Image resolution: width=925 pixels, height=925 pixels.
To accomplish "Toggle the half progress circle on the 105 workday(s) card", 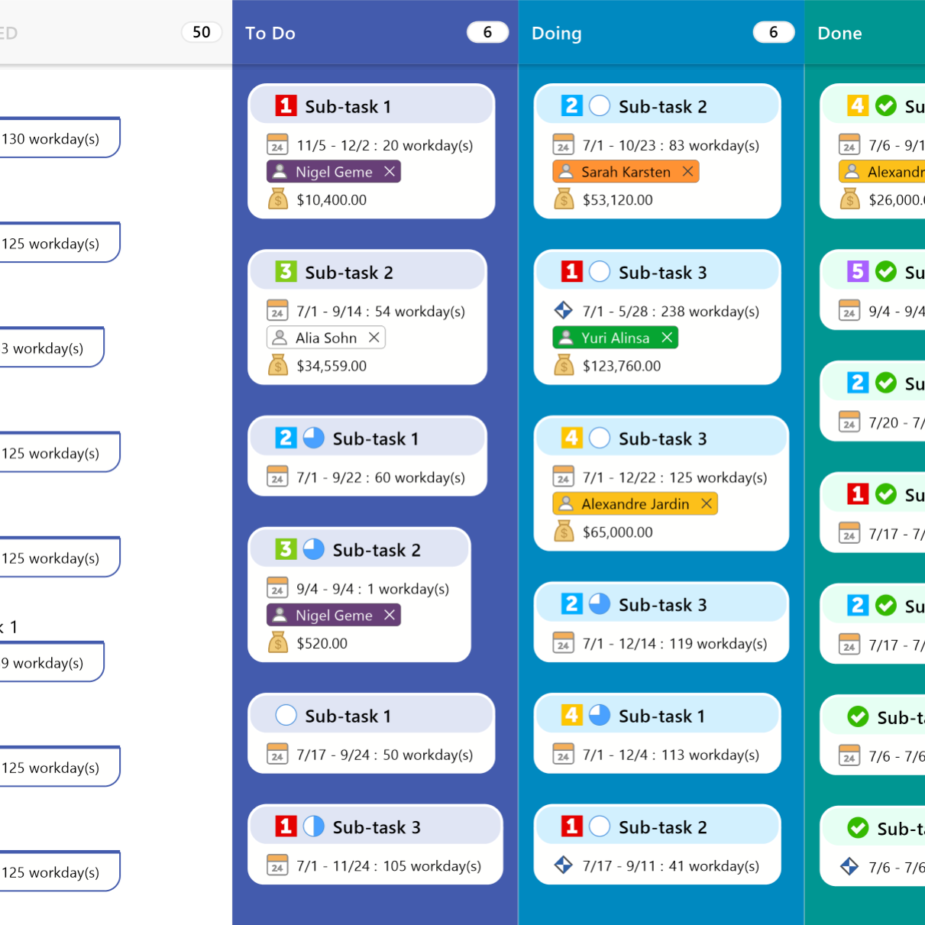I will click(314, 826).
